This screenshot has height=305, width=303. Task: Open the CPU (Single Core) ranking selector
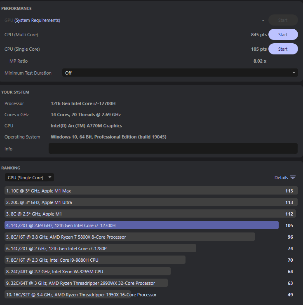point(29,177)
